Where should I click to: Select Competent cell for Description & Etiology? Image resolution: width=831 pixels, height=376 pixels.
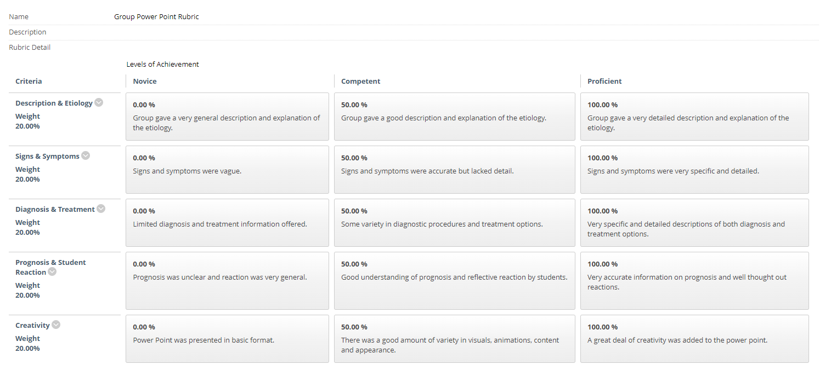pyautogui.click(x=455, y=117)
